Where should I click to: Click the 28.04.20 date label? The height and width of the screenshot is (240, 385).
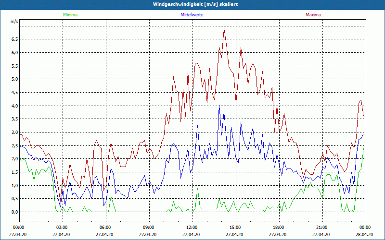pyautogui.click(x=364, y=234)
